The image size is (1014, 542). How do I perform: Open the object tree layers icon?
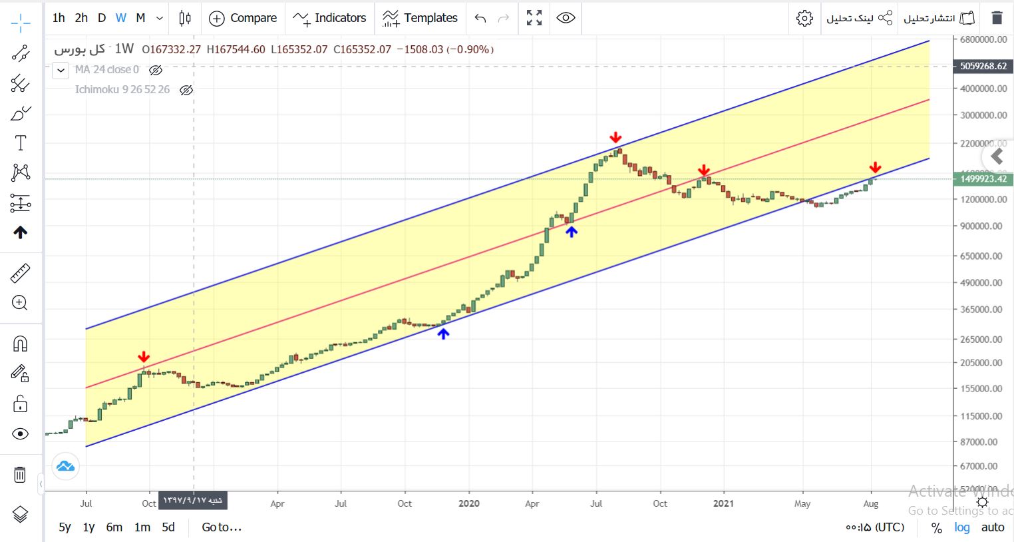(x=21, y=514)
